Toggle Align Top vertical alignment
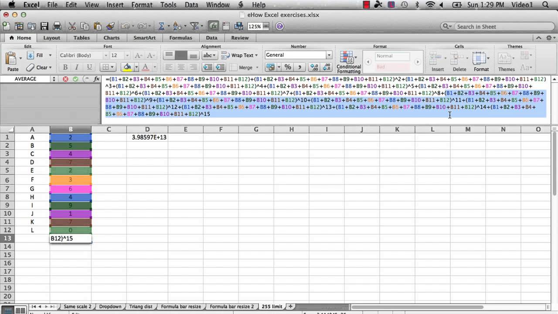The height and width of the screenshot is (314, 558). tap(169, 55)
